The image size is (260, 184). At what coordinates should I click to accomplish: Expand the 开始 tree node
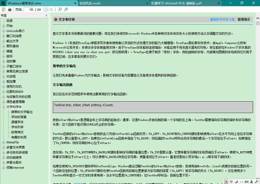(x=3, y=26)
